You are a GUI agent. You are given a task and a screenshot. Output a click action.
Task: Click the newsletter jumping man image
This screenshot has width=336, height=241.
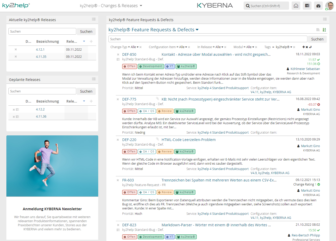[52, 166]
